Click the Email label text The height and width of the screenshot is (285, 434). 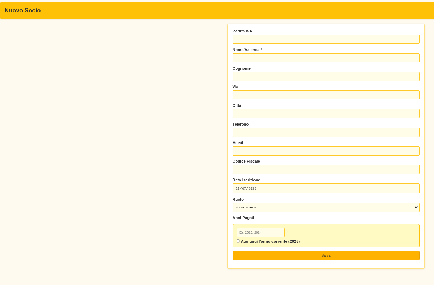(238, 142)
